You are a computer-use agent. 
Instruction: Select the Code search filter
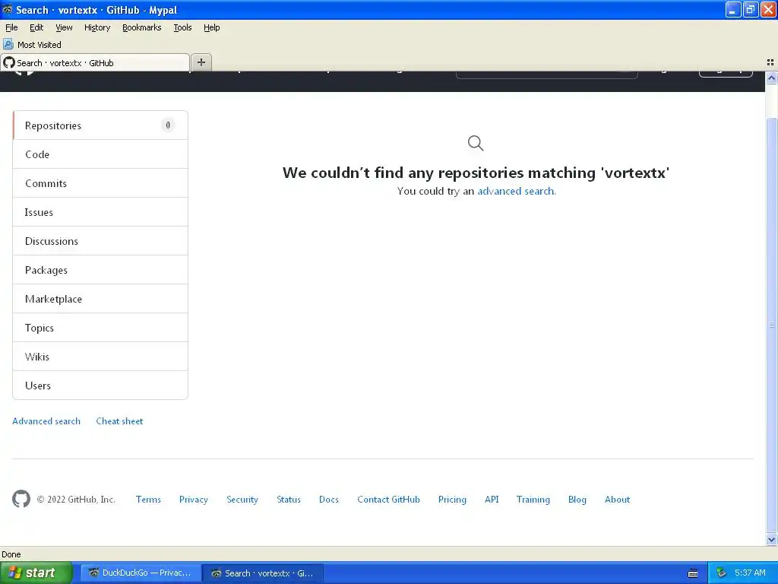pyautogui.click(x=100, y=154)
